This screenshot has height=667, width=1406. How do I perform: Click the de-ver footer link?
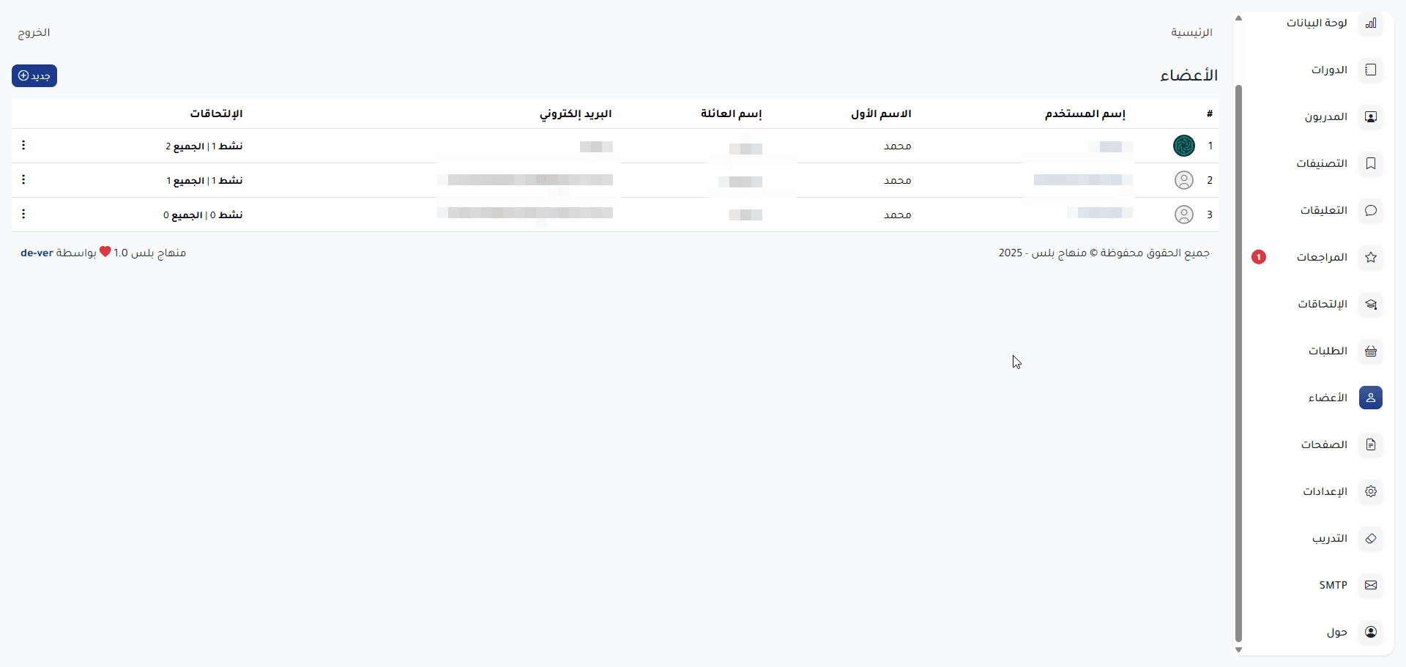[x=37, y=253]
